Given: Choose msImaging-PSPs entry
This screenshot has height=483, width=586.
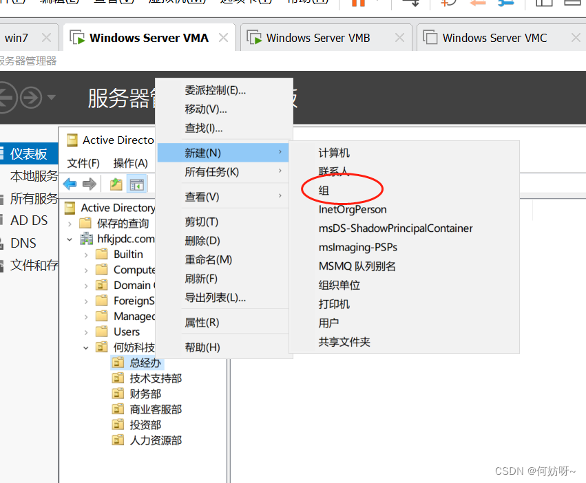Looking at the screenshot, I should pyautogui.click(x=357, y=247).
